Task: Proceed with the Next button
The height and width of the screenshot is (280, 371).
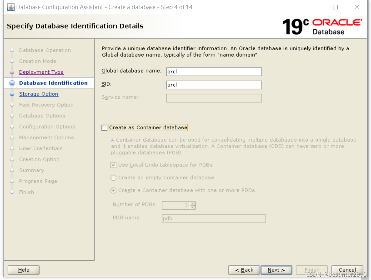Action: [x=276, y=270]
